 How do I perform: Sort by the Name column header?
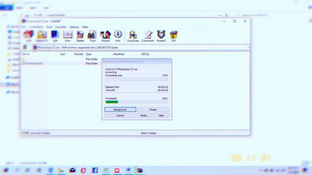[26, 54]
